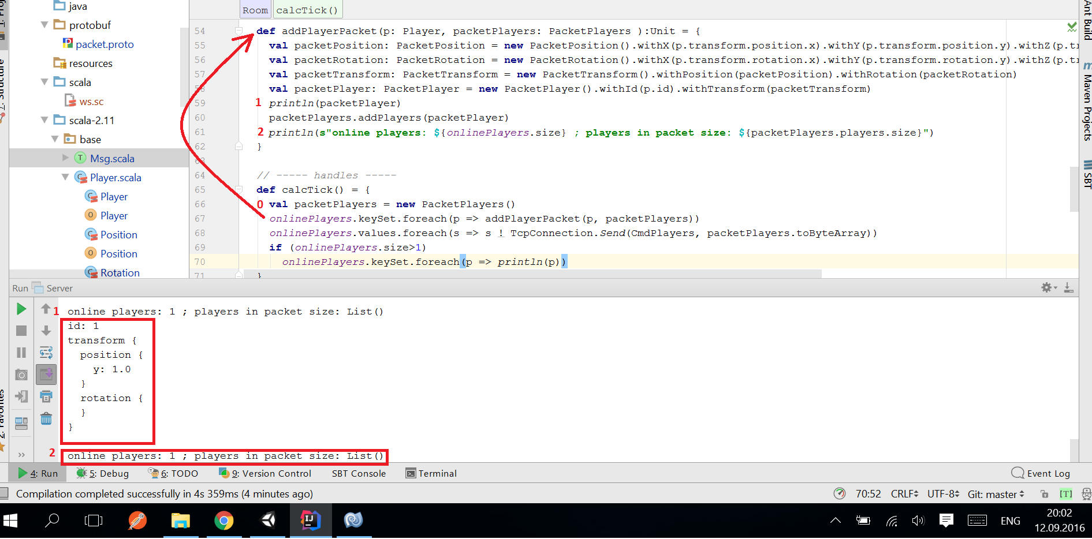The height and width of the screenshot is (539, 1092).
Task: Toggle Scroll to End of console
Action: (x=46, y=375)
